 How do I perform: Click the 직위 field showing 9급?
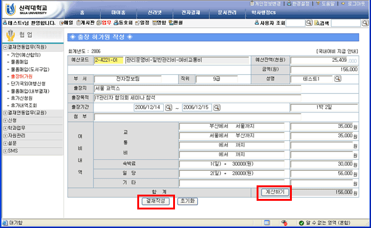pos(216,79)
